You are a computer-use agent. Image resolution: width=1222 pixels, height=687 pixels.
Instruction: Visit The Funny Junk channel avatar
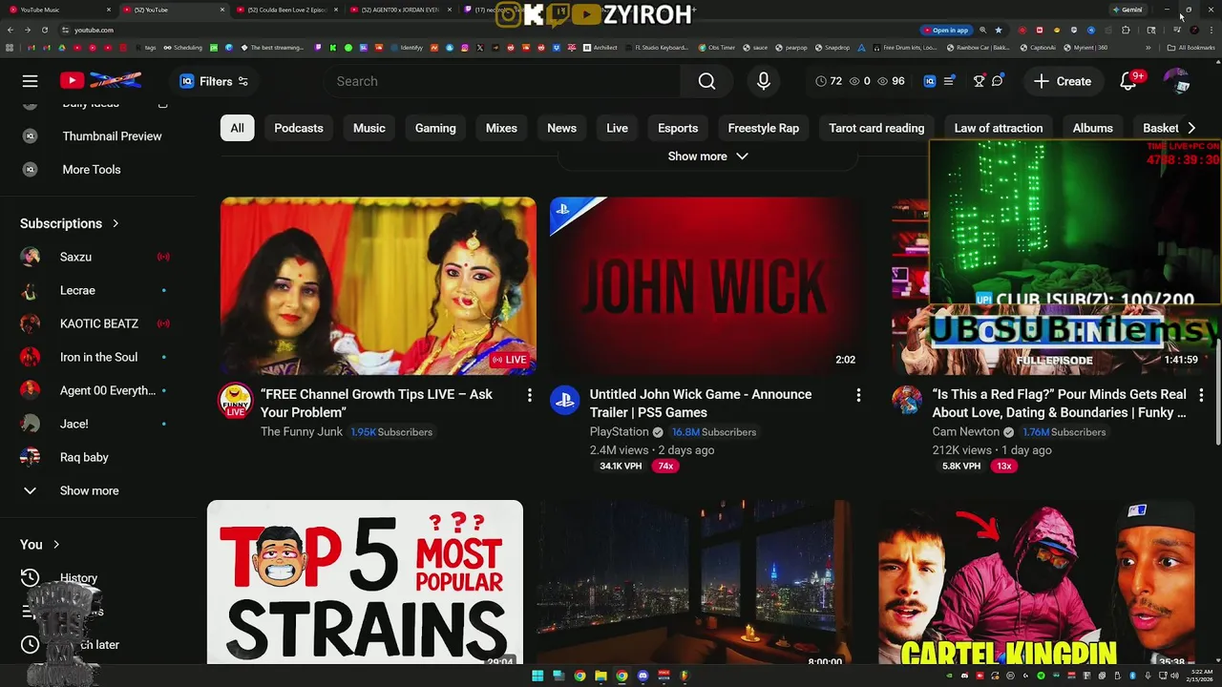[x=235, y=400]
